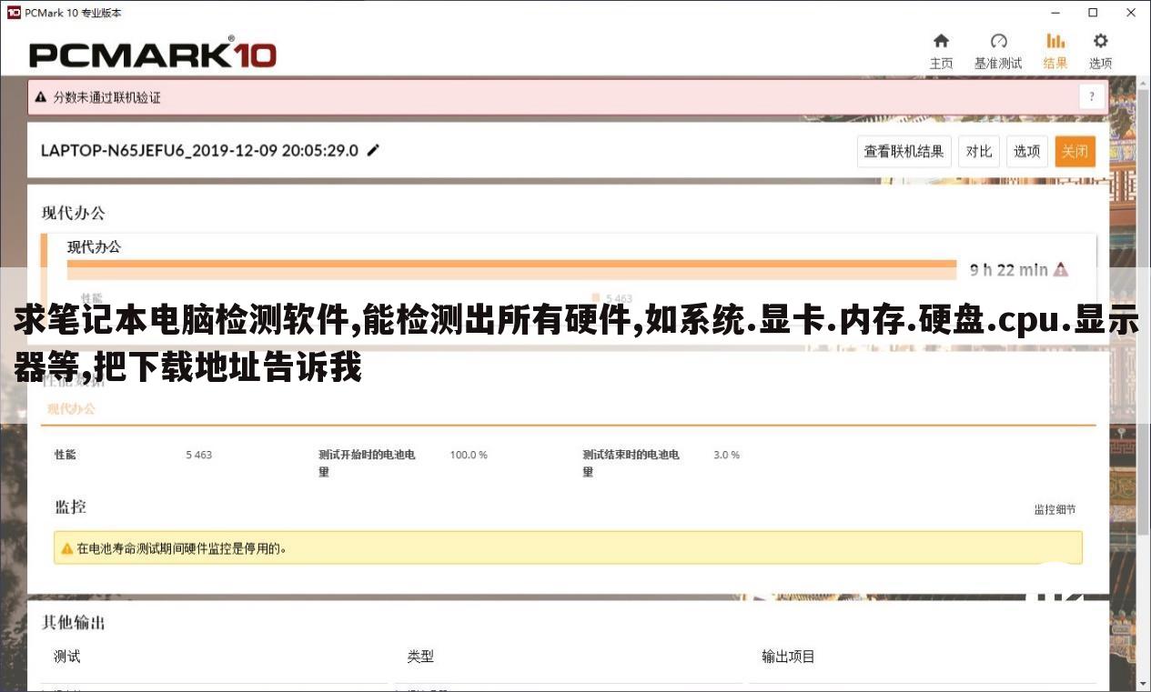
Task: Click the 主页 home icon
Action: coord(942,41)
